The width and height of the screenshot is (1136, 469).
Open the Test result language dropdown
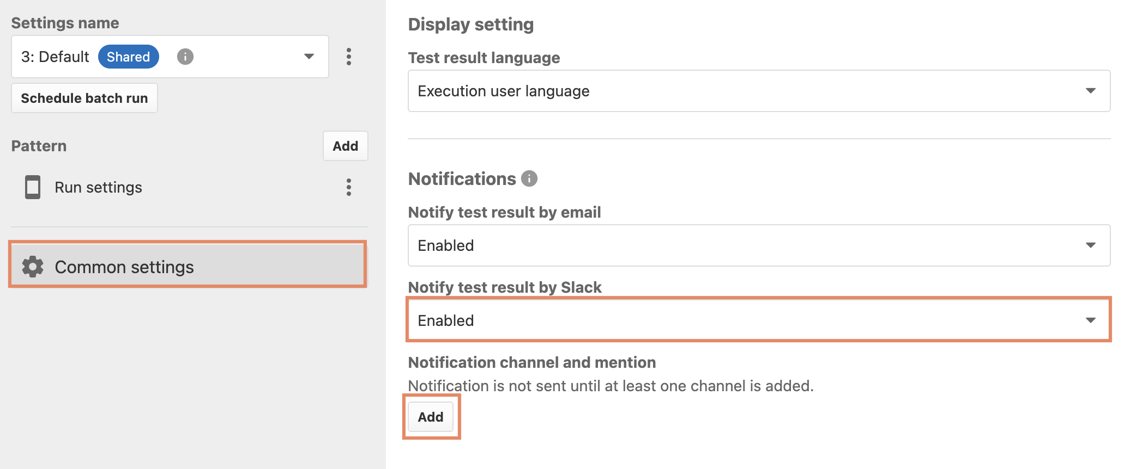click(759, 91)
